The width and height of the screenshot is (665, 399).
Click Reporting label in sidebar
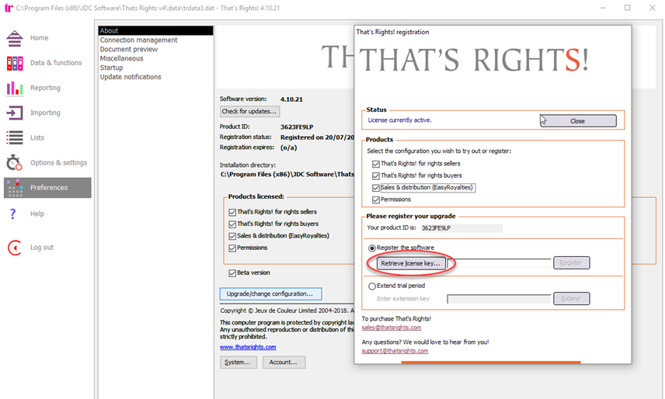click(x=45, y=88)
